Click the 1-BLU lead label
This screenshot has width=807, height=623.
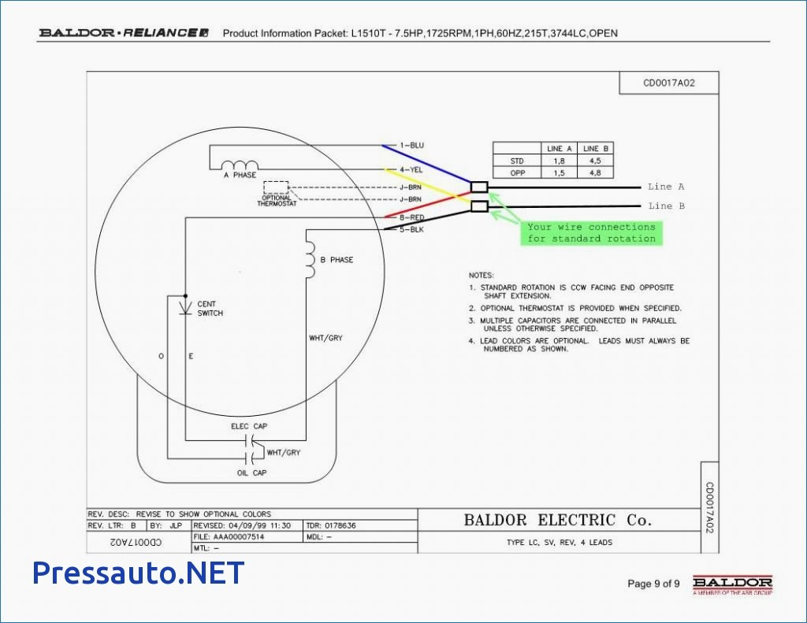point(411,145)
